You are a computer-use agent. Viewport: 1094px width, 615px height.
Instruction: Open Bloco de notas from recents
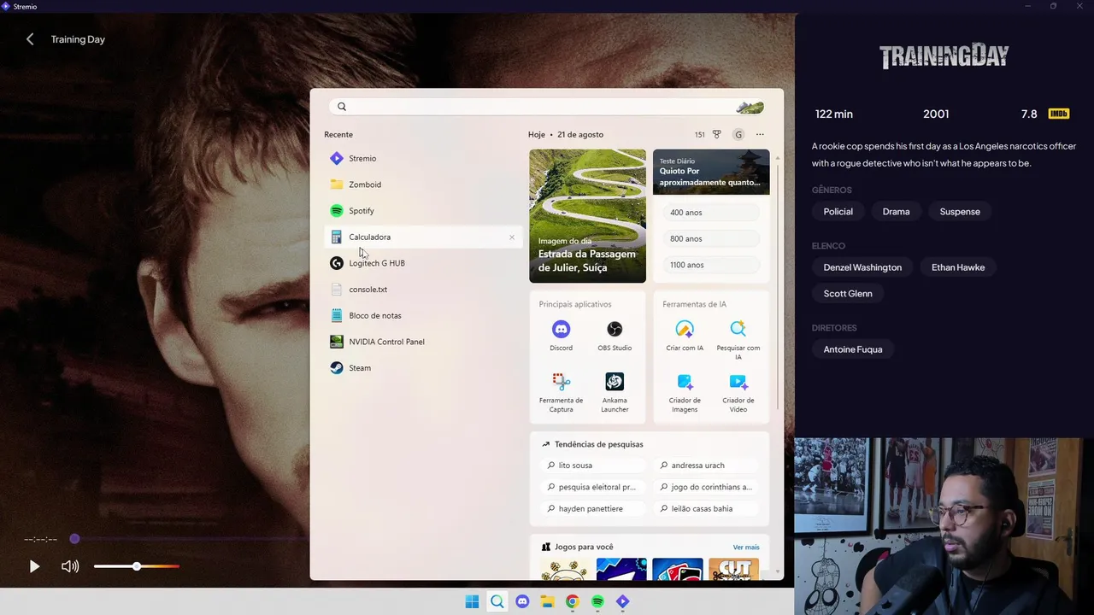(x=423, y=316)
